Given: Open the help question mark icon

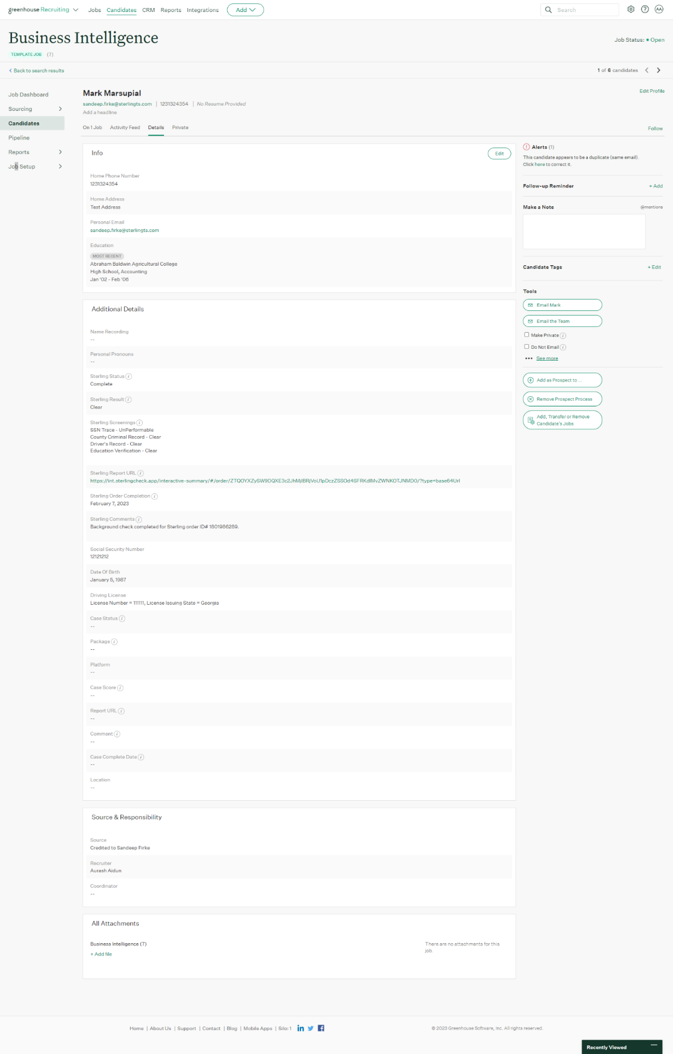Looking at the screenshot, I should 645,9.
